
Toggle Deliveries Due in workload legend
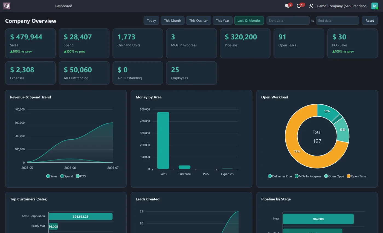coord(280,176)
